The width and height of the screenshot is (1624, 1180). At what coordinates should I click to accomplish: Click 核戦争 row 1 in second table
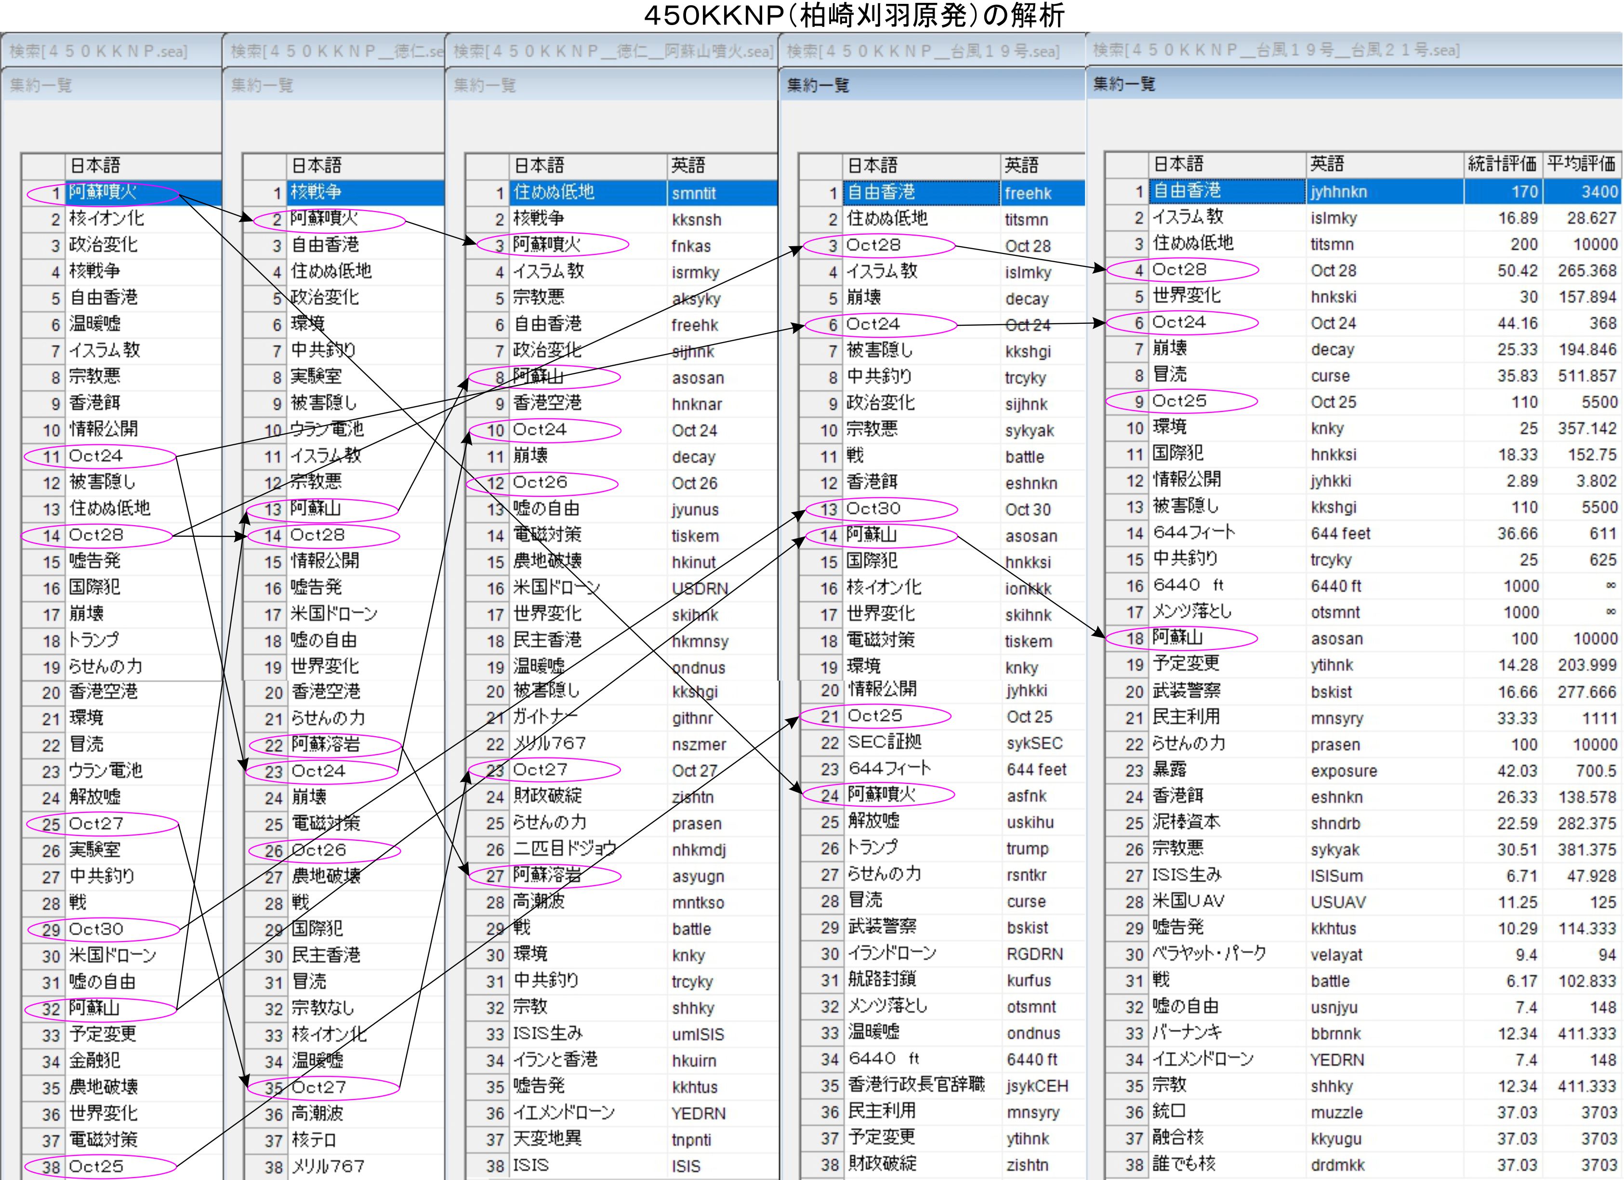coord(317,193)
